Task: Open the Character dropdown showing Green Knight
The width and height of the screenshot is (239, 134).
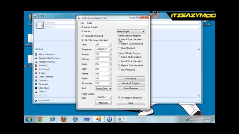Action: pos(131,31)
